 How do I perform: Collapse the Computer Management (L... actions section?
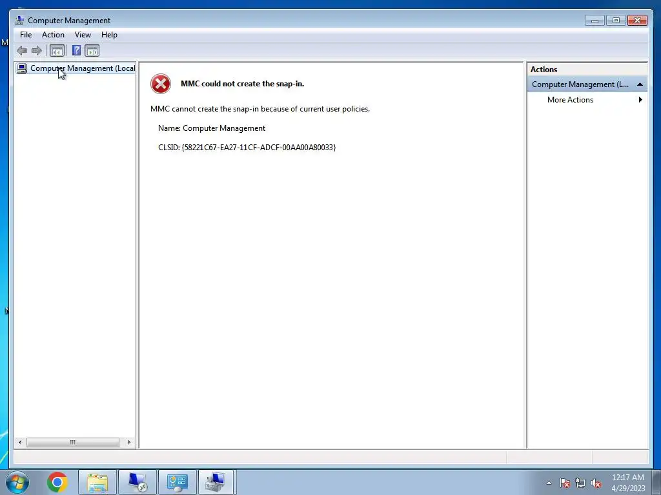click(640, 84)
